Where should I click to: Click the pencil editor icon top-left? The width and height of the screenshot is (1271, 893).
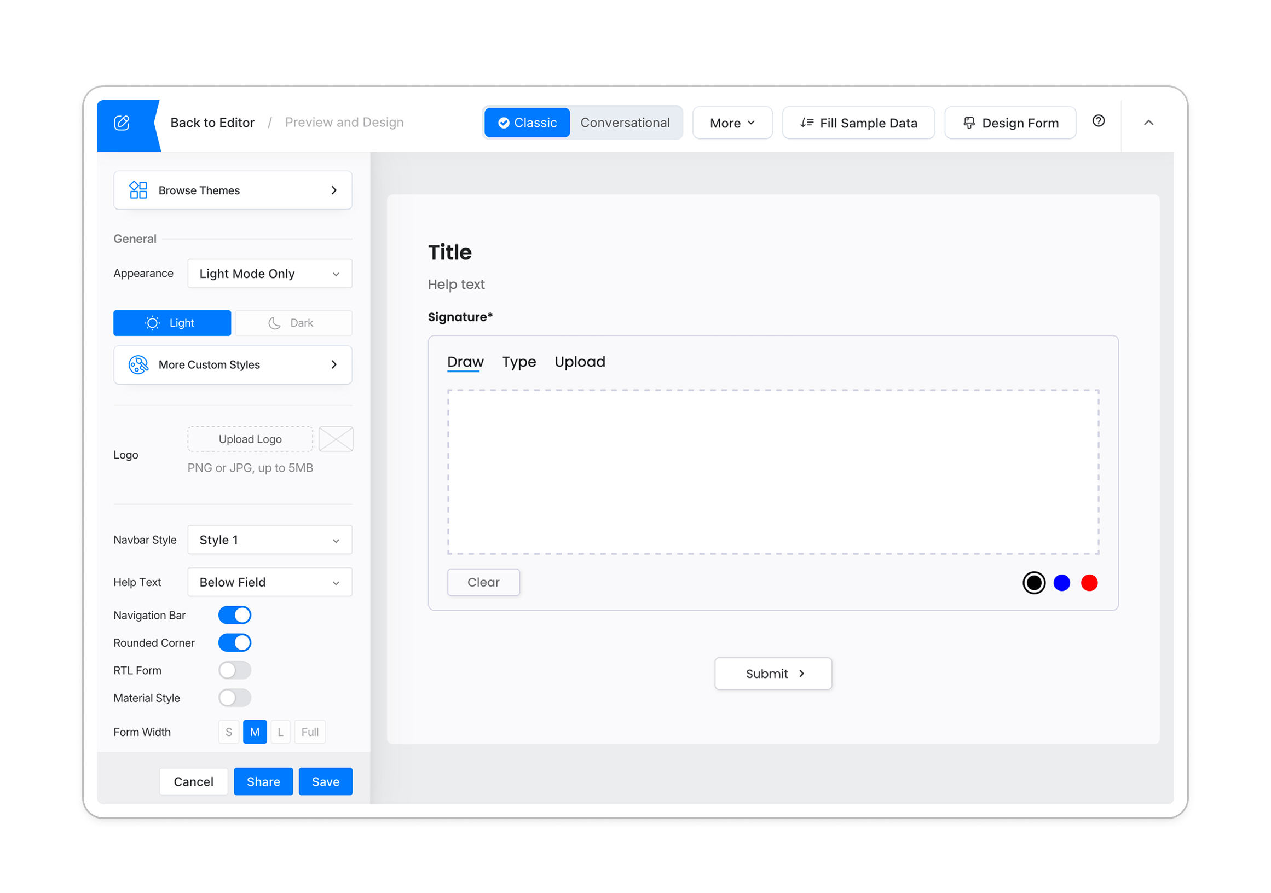pos(123,123)
